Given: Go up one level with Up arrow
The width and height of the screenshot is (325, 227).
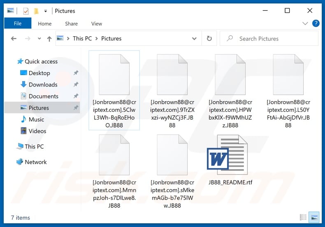Looking at the screenshot, I should click(49, 39).
